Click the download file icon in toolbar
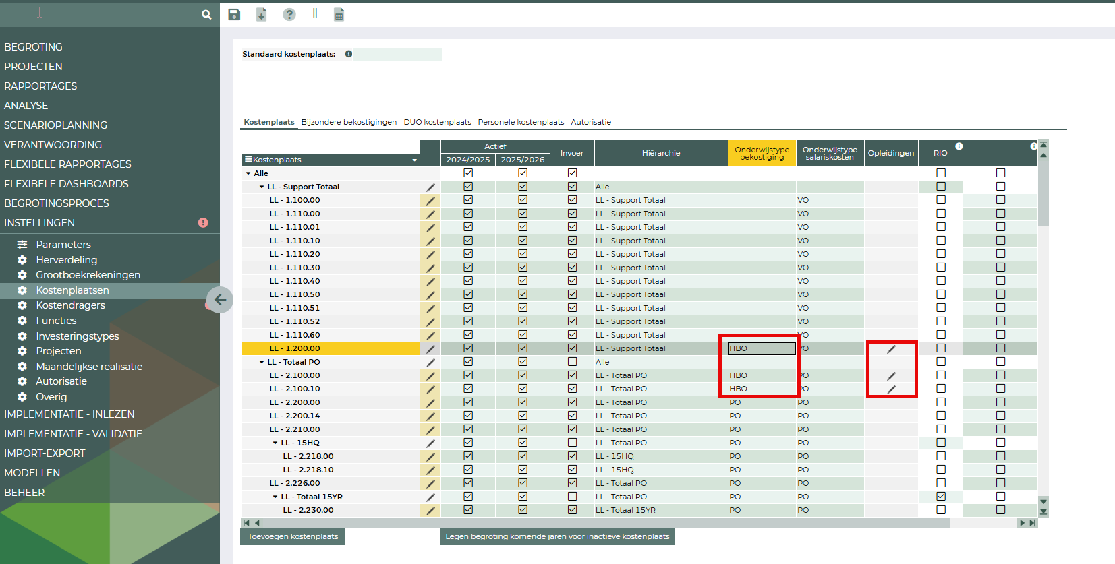The height and width of the screenshot is (564, 1115). (x=262, y=15)
